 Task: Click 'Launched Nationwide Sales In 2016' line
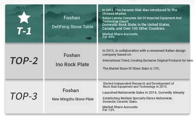pos(143,93)
